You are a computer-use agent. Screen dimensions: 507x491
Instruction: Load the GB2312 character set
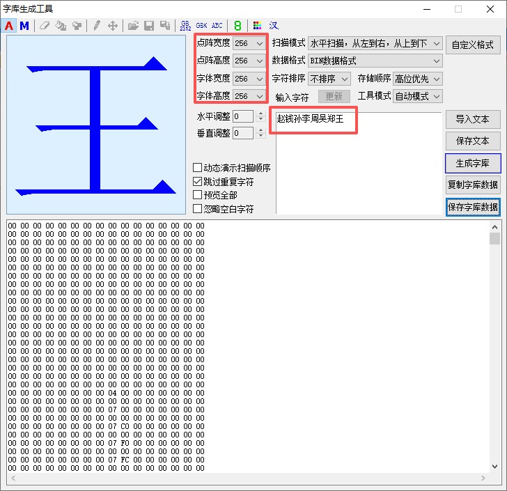click(185, 26)
